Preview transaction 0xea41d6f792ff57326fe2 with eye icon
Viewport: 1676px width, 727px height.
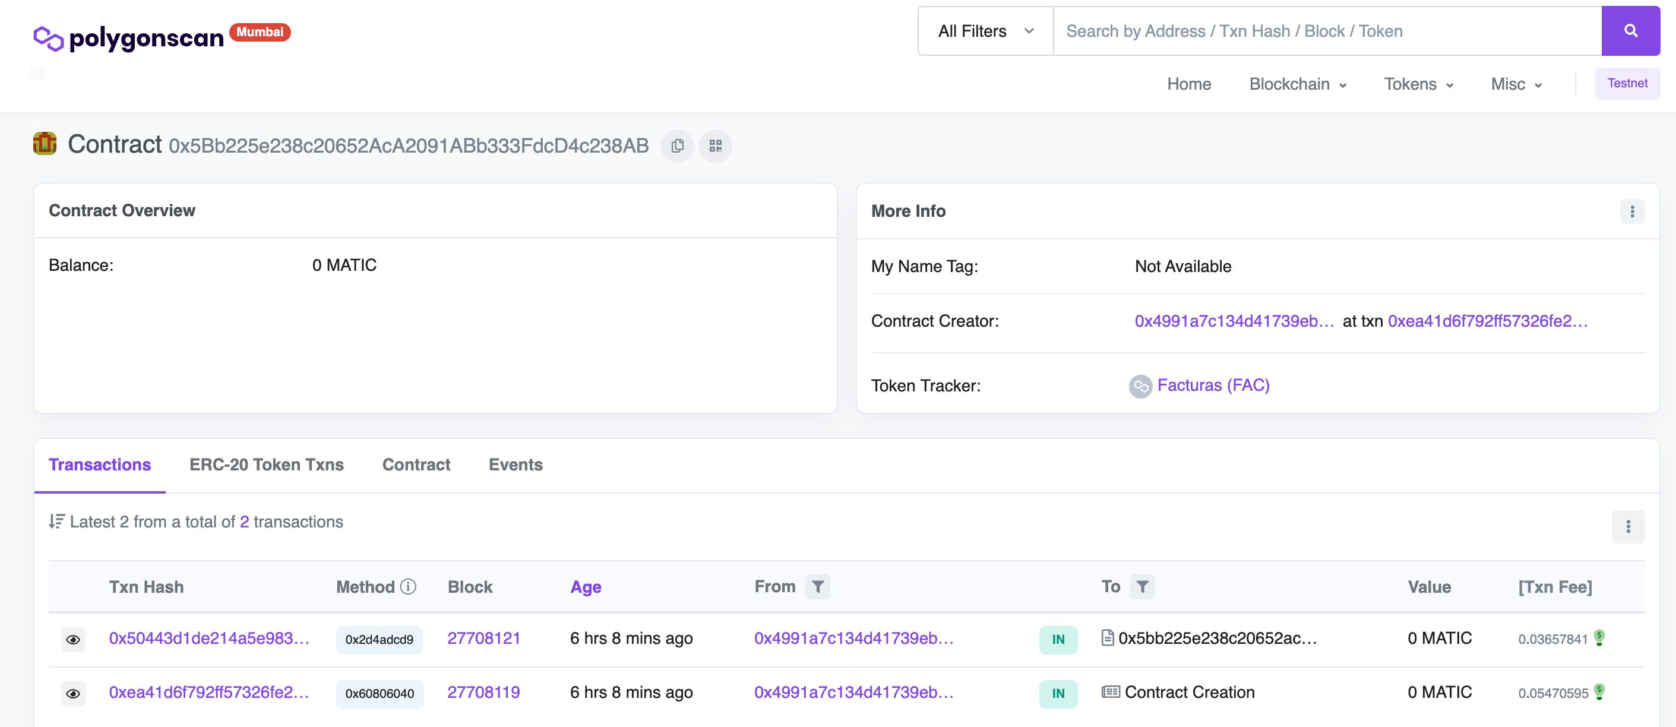(x=73, y=694)
